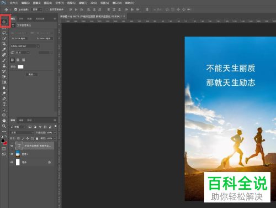This screenshot has height=208, width=276.
Task: Open the Layer menu
Action: coord(48,3)
